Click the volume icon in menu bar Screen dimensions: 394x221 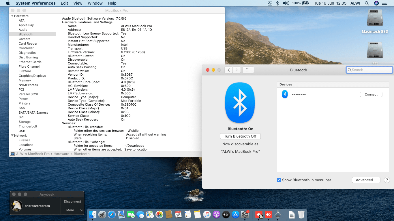point(286,3)
